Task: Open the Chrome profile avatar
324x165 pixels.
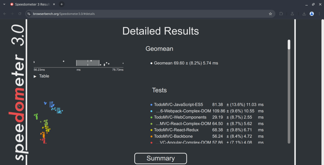Action: (312, 14)
